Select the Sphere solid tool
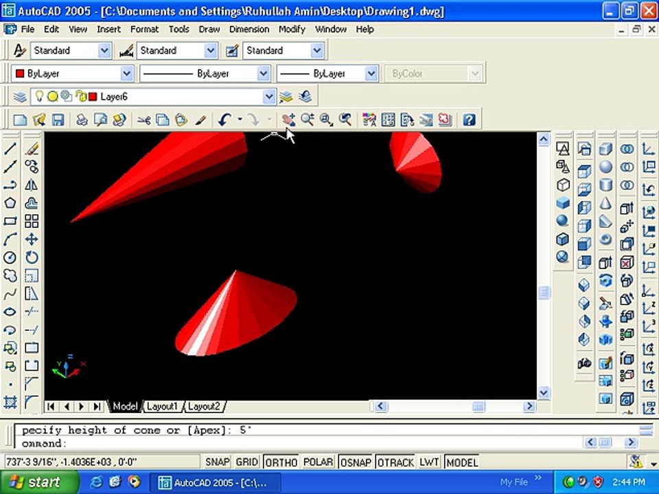The width and height of the screenshot is (659, 494). pyautogui.click(x=605, y=167)
